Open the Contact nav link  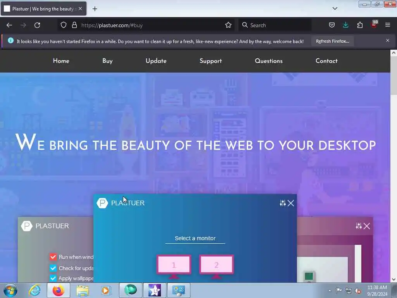326,61
